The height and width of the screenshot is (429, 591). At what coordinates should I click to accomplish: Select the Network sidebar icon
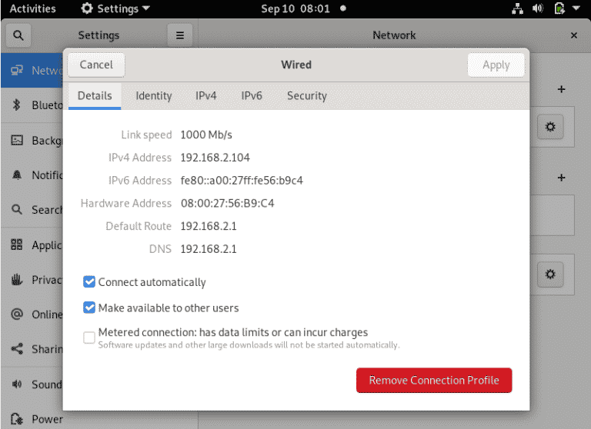click(17, 71)
